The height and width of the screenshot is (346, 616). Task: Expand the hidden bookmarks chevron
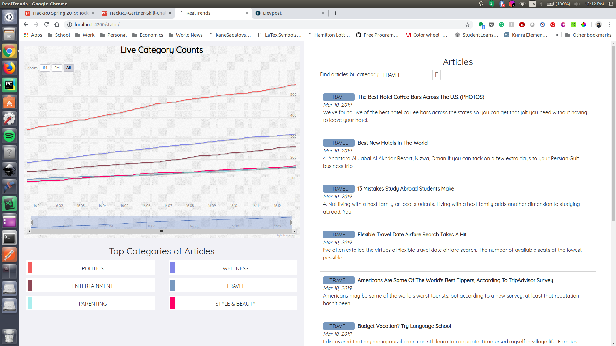pyautogui.click(x=557, y=35)
